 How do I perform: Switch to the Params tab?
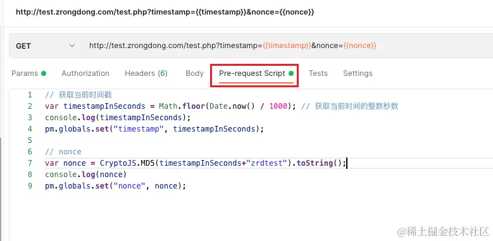click(29, 73)
